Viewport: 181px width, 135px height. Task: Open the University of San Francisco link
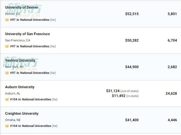tap(27, 34)
